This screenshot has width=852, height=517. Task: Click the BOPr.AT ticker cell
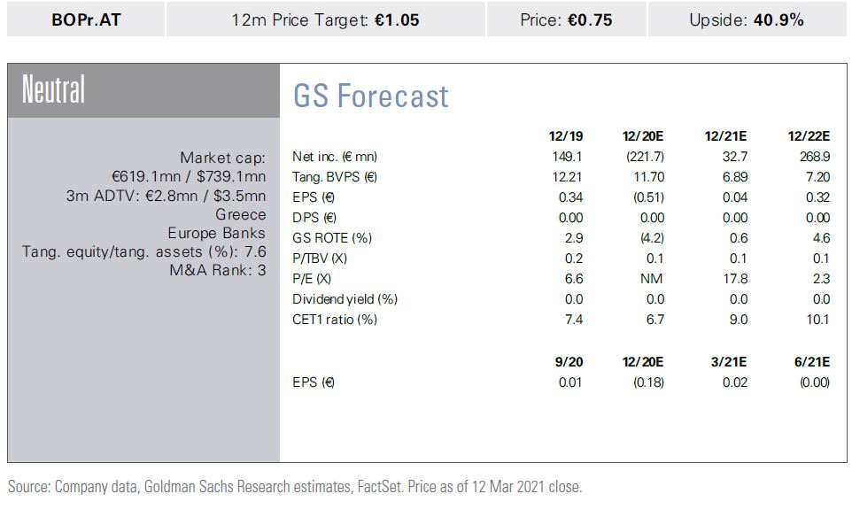tap(85, 19)
